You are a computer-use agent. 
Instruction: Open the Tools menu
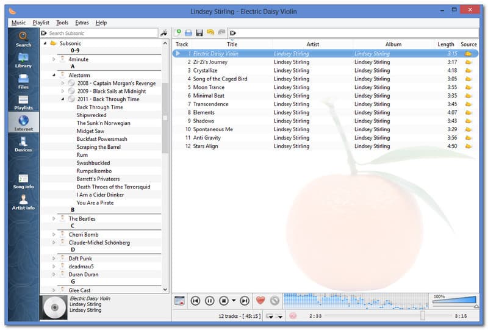point(62,23)
